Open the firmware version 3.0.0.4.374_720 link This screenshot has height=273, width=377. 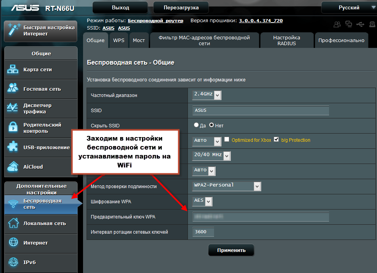coord(261,21)
